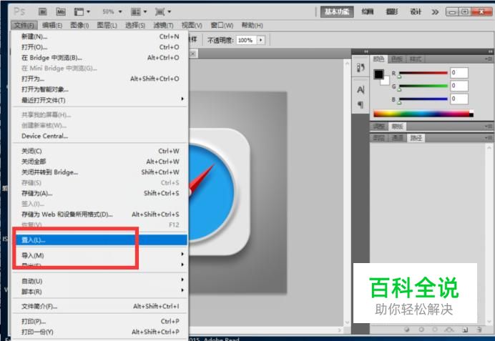
Task: Open the Paragraph panel icon
Action: coord(361,104)
